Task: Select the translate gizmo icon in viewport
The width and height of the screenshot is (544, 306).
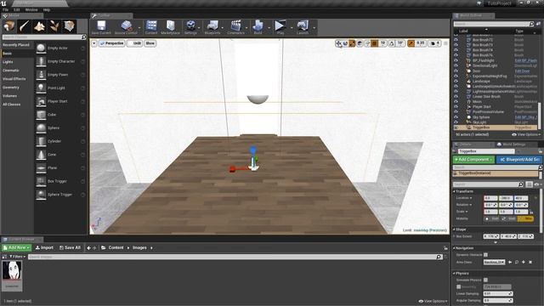Action: tap(338, 43)
